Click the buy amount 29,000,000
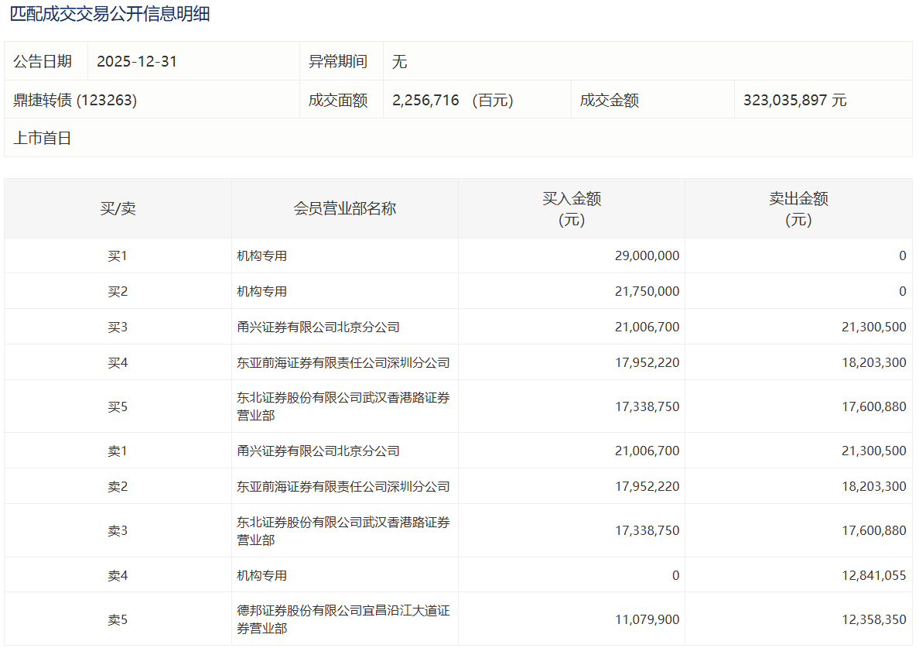The width and height of the screenshot is (919, 648). pos(647,255)
